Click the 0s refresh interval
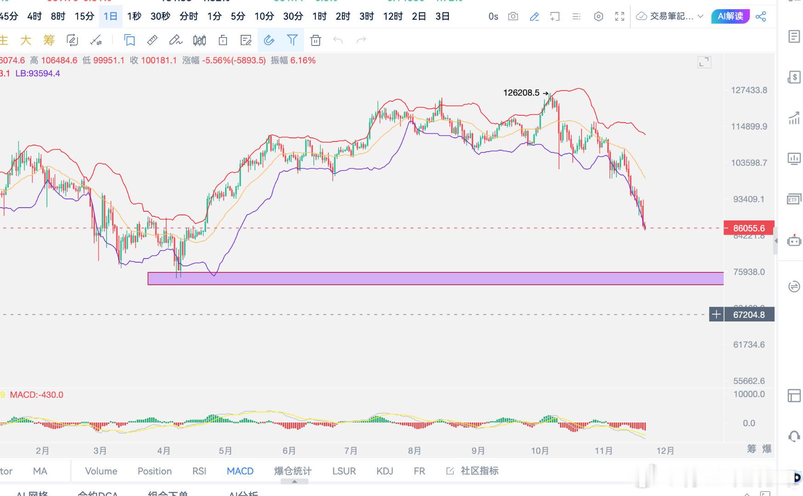The width and height of the screenshot is (803, 496). (493, 17)
